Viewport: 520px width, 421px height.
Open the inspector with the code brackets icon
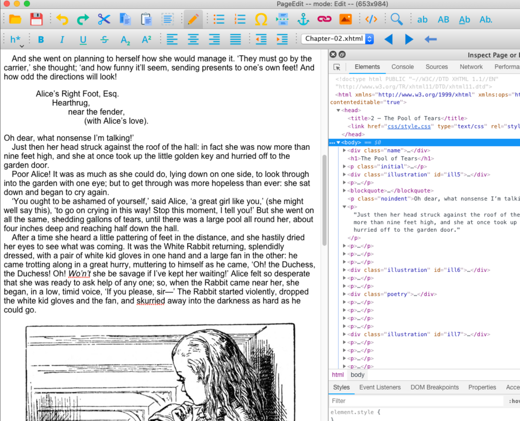tap(371, 19)
